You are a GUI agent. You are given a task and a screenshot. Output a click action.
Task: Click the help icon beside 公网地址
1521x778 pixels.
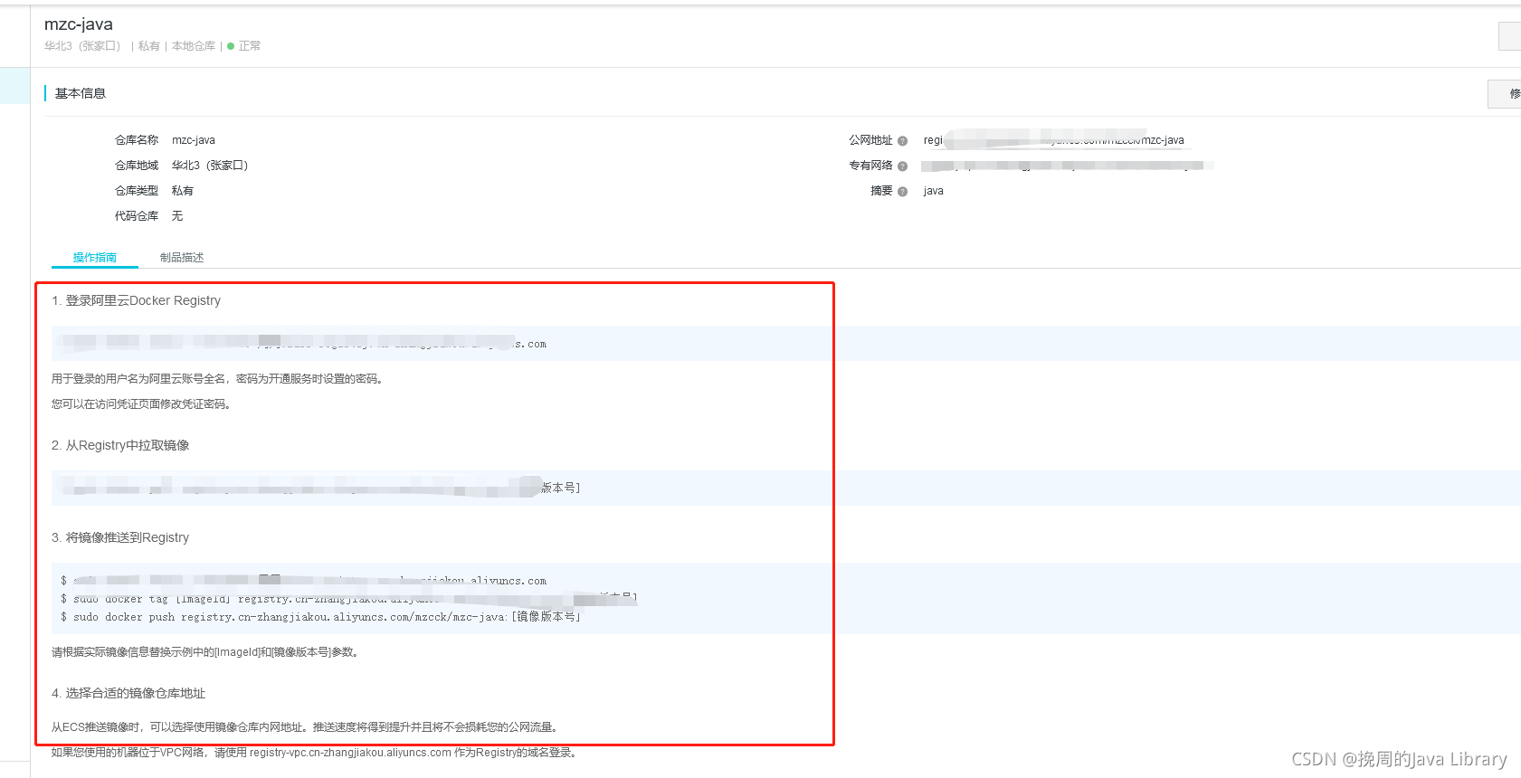click(x=902, y=141)
